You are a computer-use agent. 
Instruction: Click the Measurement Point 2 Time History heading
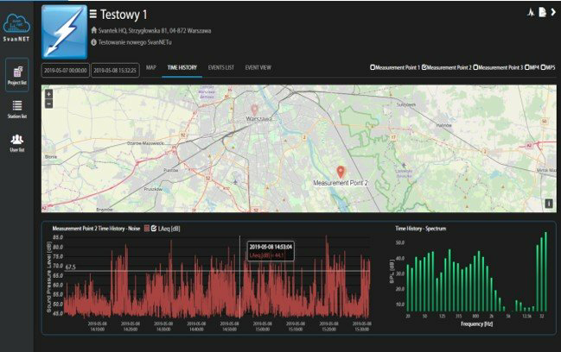pyautogui.click(x=96, y=229)
